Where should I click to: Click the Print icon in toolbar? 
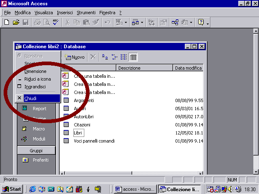coord(37,22)
